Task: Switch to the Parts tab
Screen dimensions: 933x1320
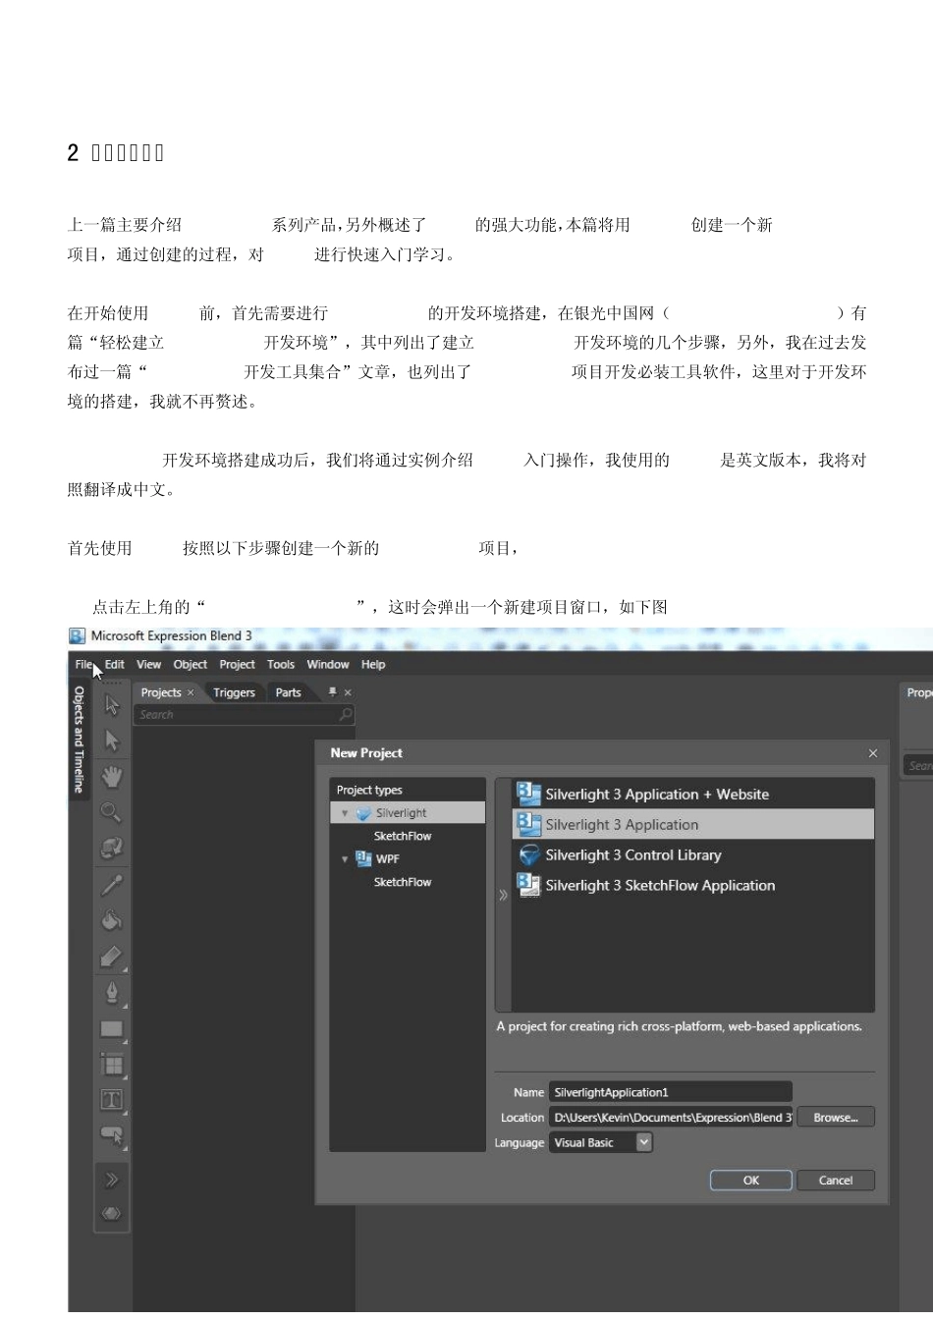Action: 288,692
